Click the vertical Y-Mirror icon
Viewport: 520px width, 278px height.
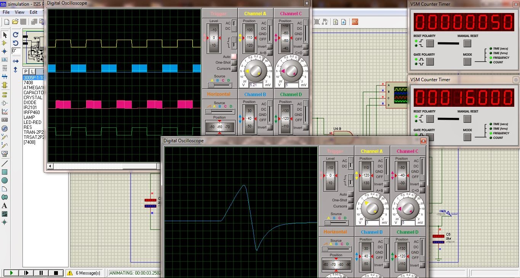[16, 70]
